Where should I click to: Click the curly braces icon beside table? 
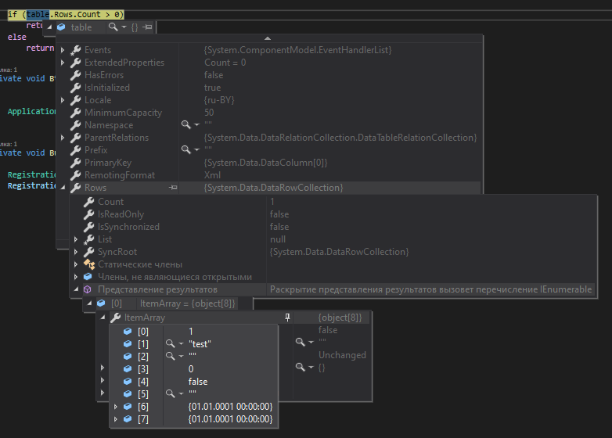(135, 27)
